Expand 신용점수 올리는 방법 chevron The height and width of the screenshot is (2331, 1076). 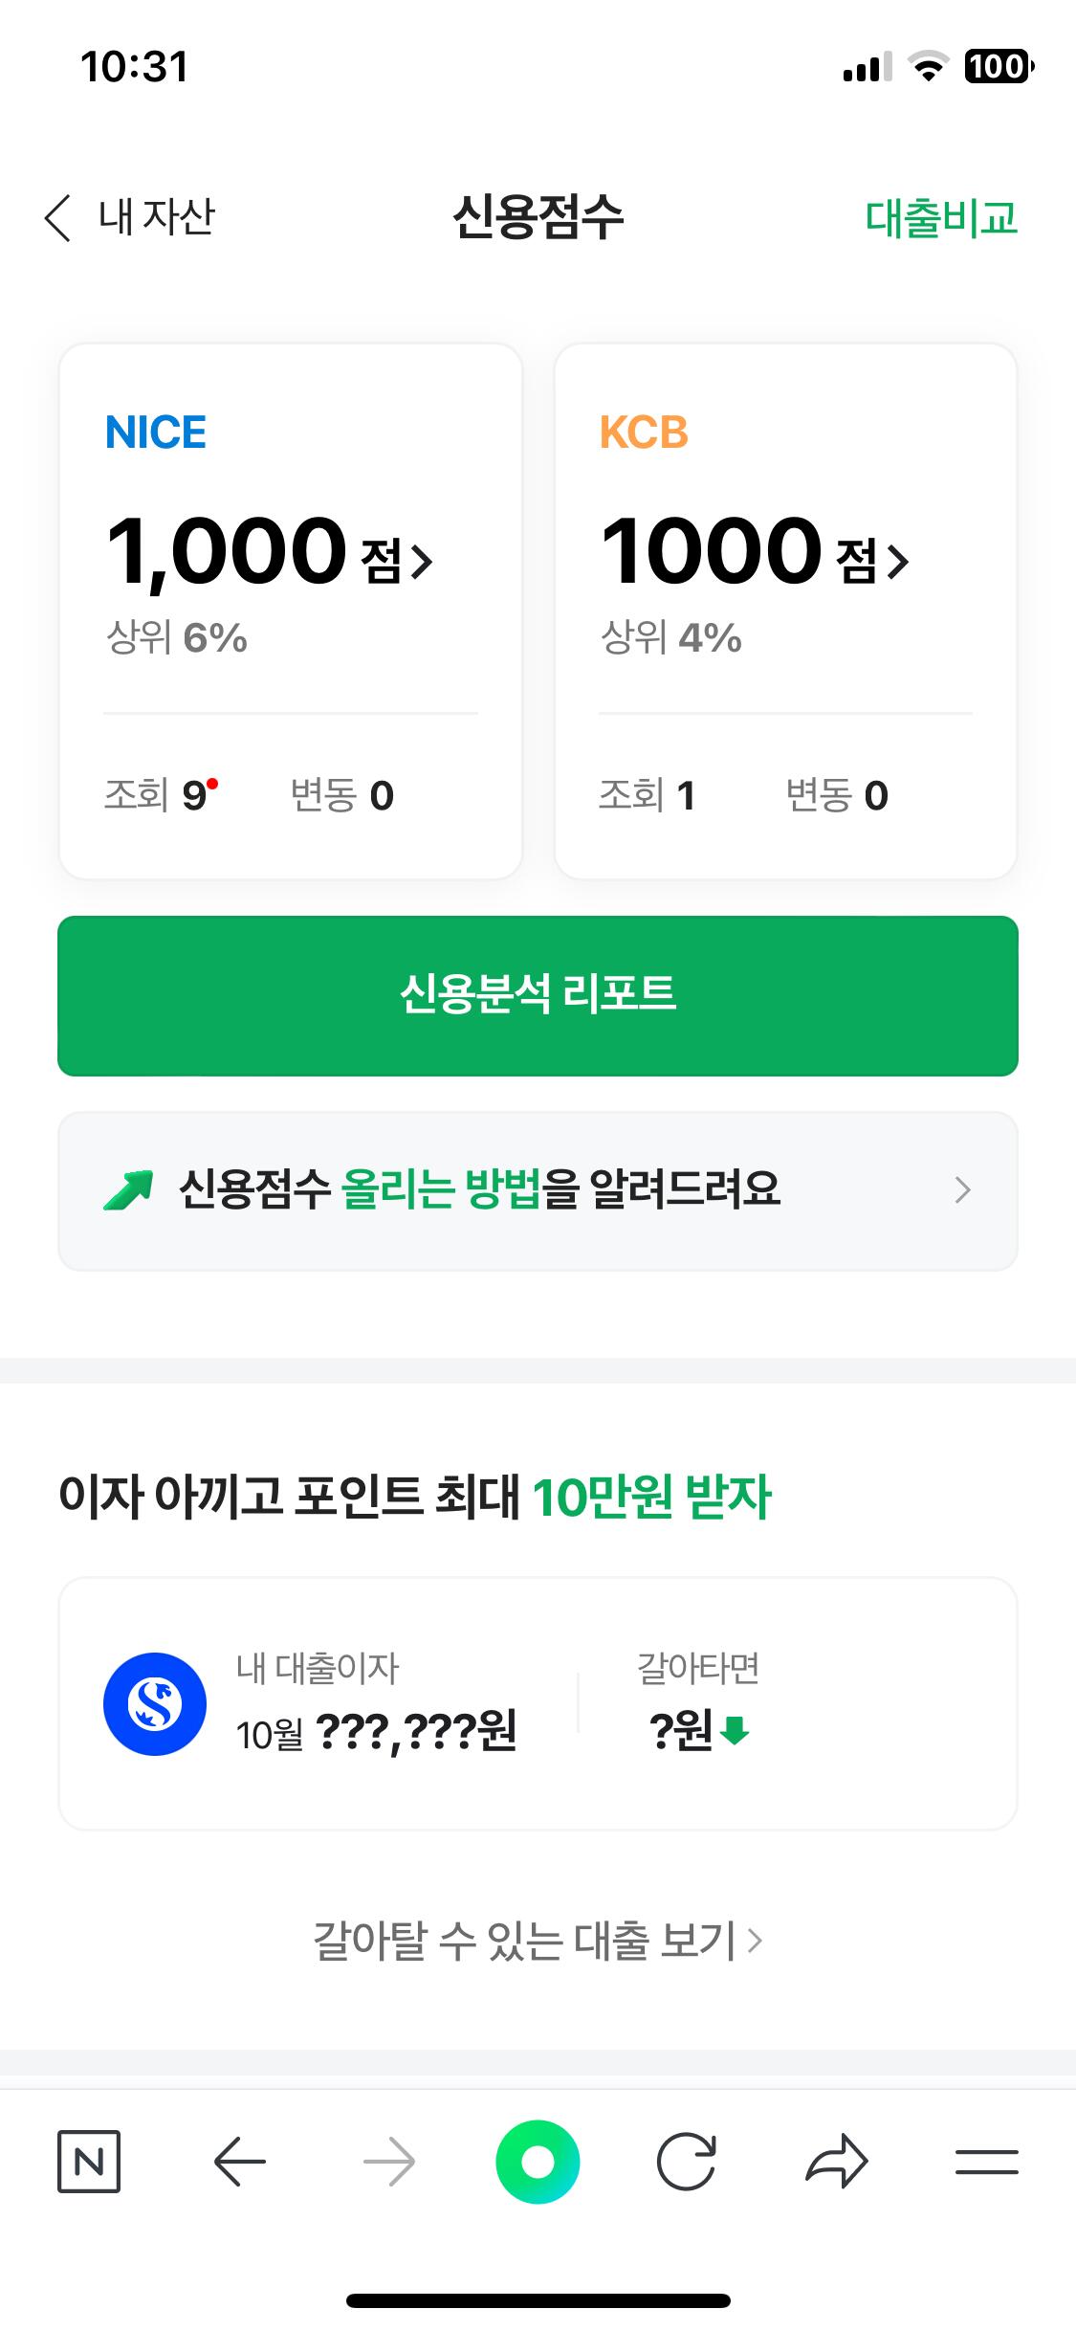click(x=962, y=1190)
